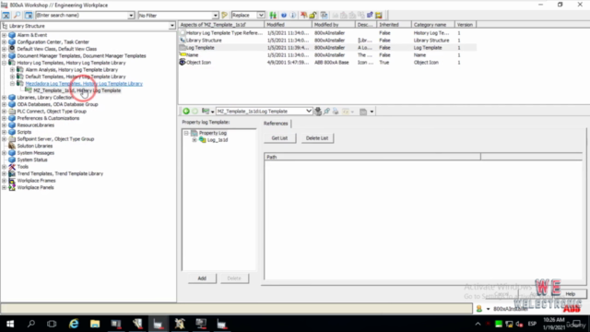The height and width of the screenshot is (332, 590).
Task: Select PLC Connect, Object Type Group
Action: [x=52, y=112]
